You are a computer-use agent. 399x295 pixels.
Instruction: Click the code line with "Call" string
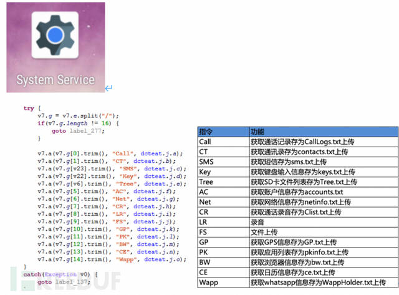(x=110, y=153)
